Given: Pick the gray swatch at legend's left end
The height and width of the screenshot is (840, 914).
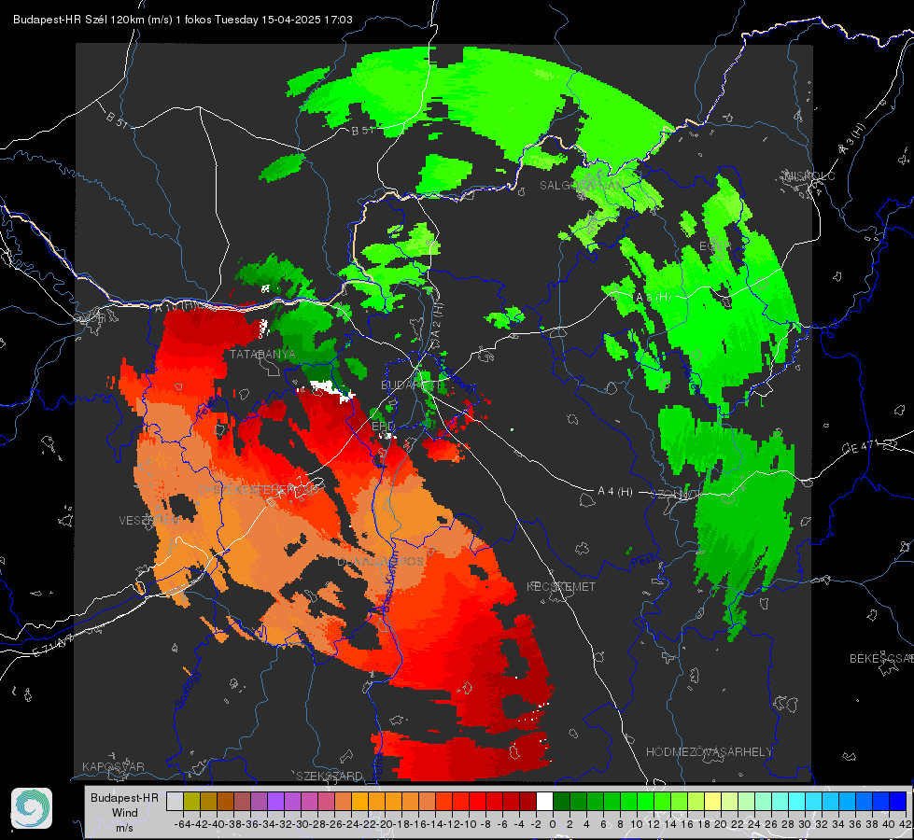Looking at the screenshot, I should coord(175,801).
